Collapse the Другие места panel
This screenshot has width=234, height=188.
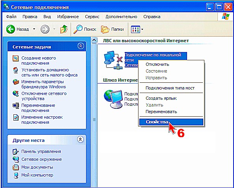click(80, 140)
